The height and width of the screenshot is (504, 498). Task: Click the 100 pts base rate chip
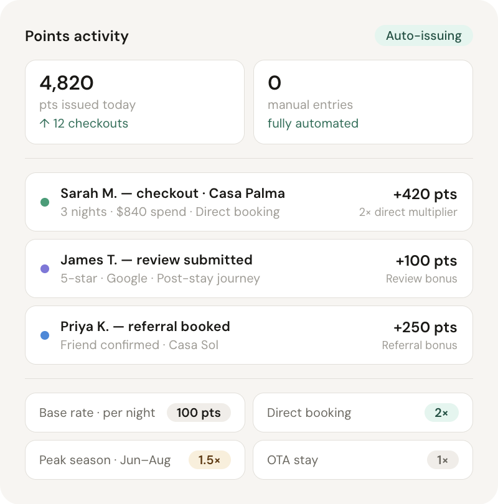click(199, 413)
